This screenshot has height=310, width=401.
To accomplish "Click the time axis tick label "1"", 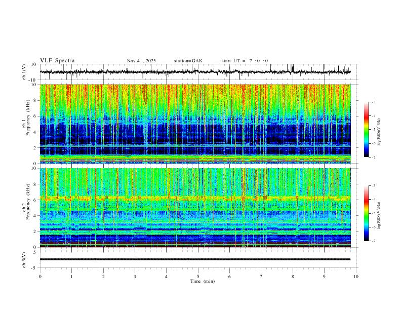I will click(x=71, y=277).
